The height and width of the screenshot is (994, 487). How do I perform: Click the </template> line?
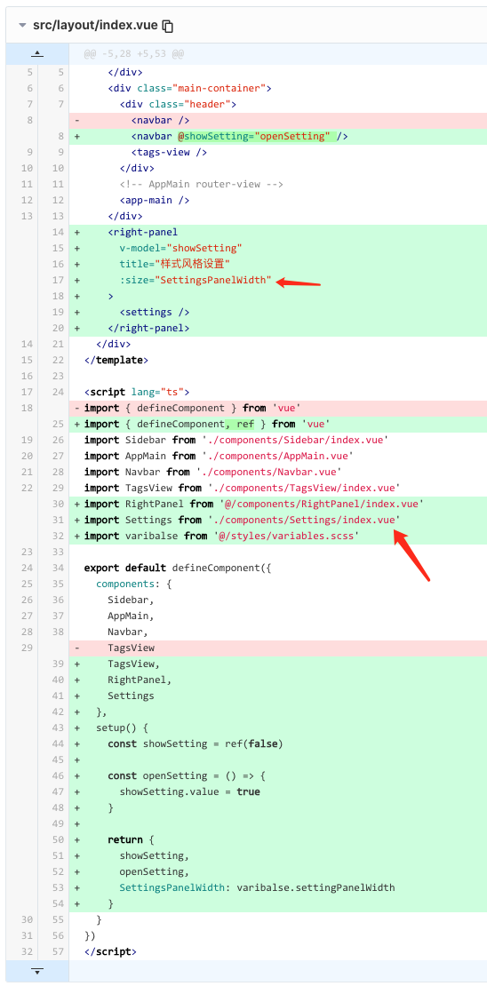pyautogui.click(x=278, y=360)
